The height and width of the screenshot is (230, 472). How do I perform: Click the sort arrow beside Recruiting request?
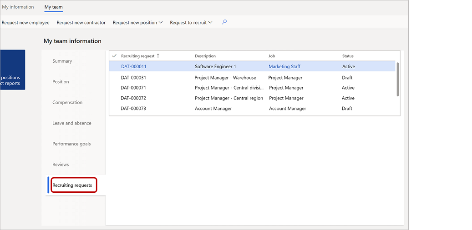pyautogui.click(x=158, y=56)
